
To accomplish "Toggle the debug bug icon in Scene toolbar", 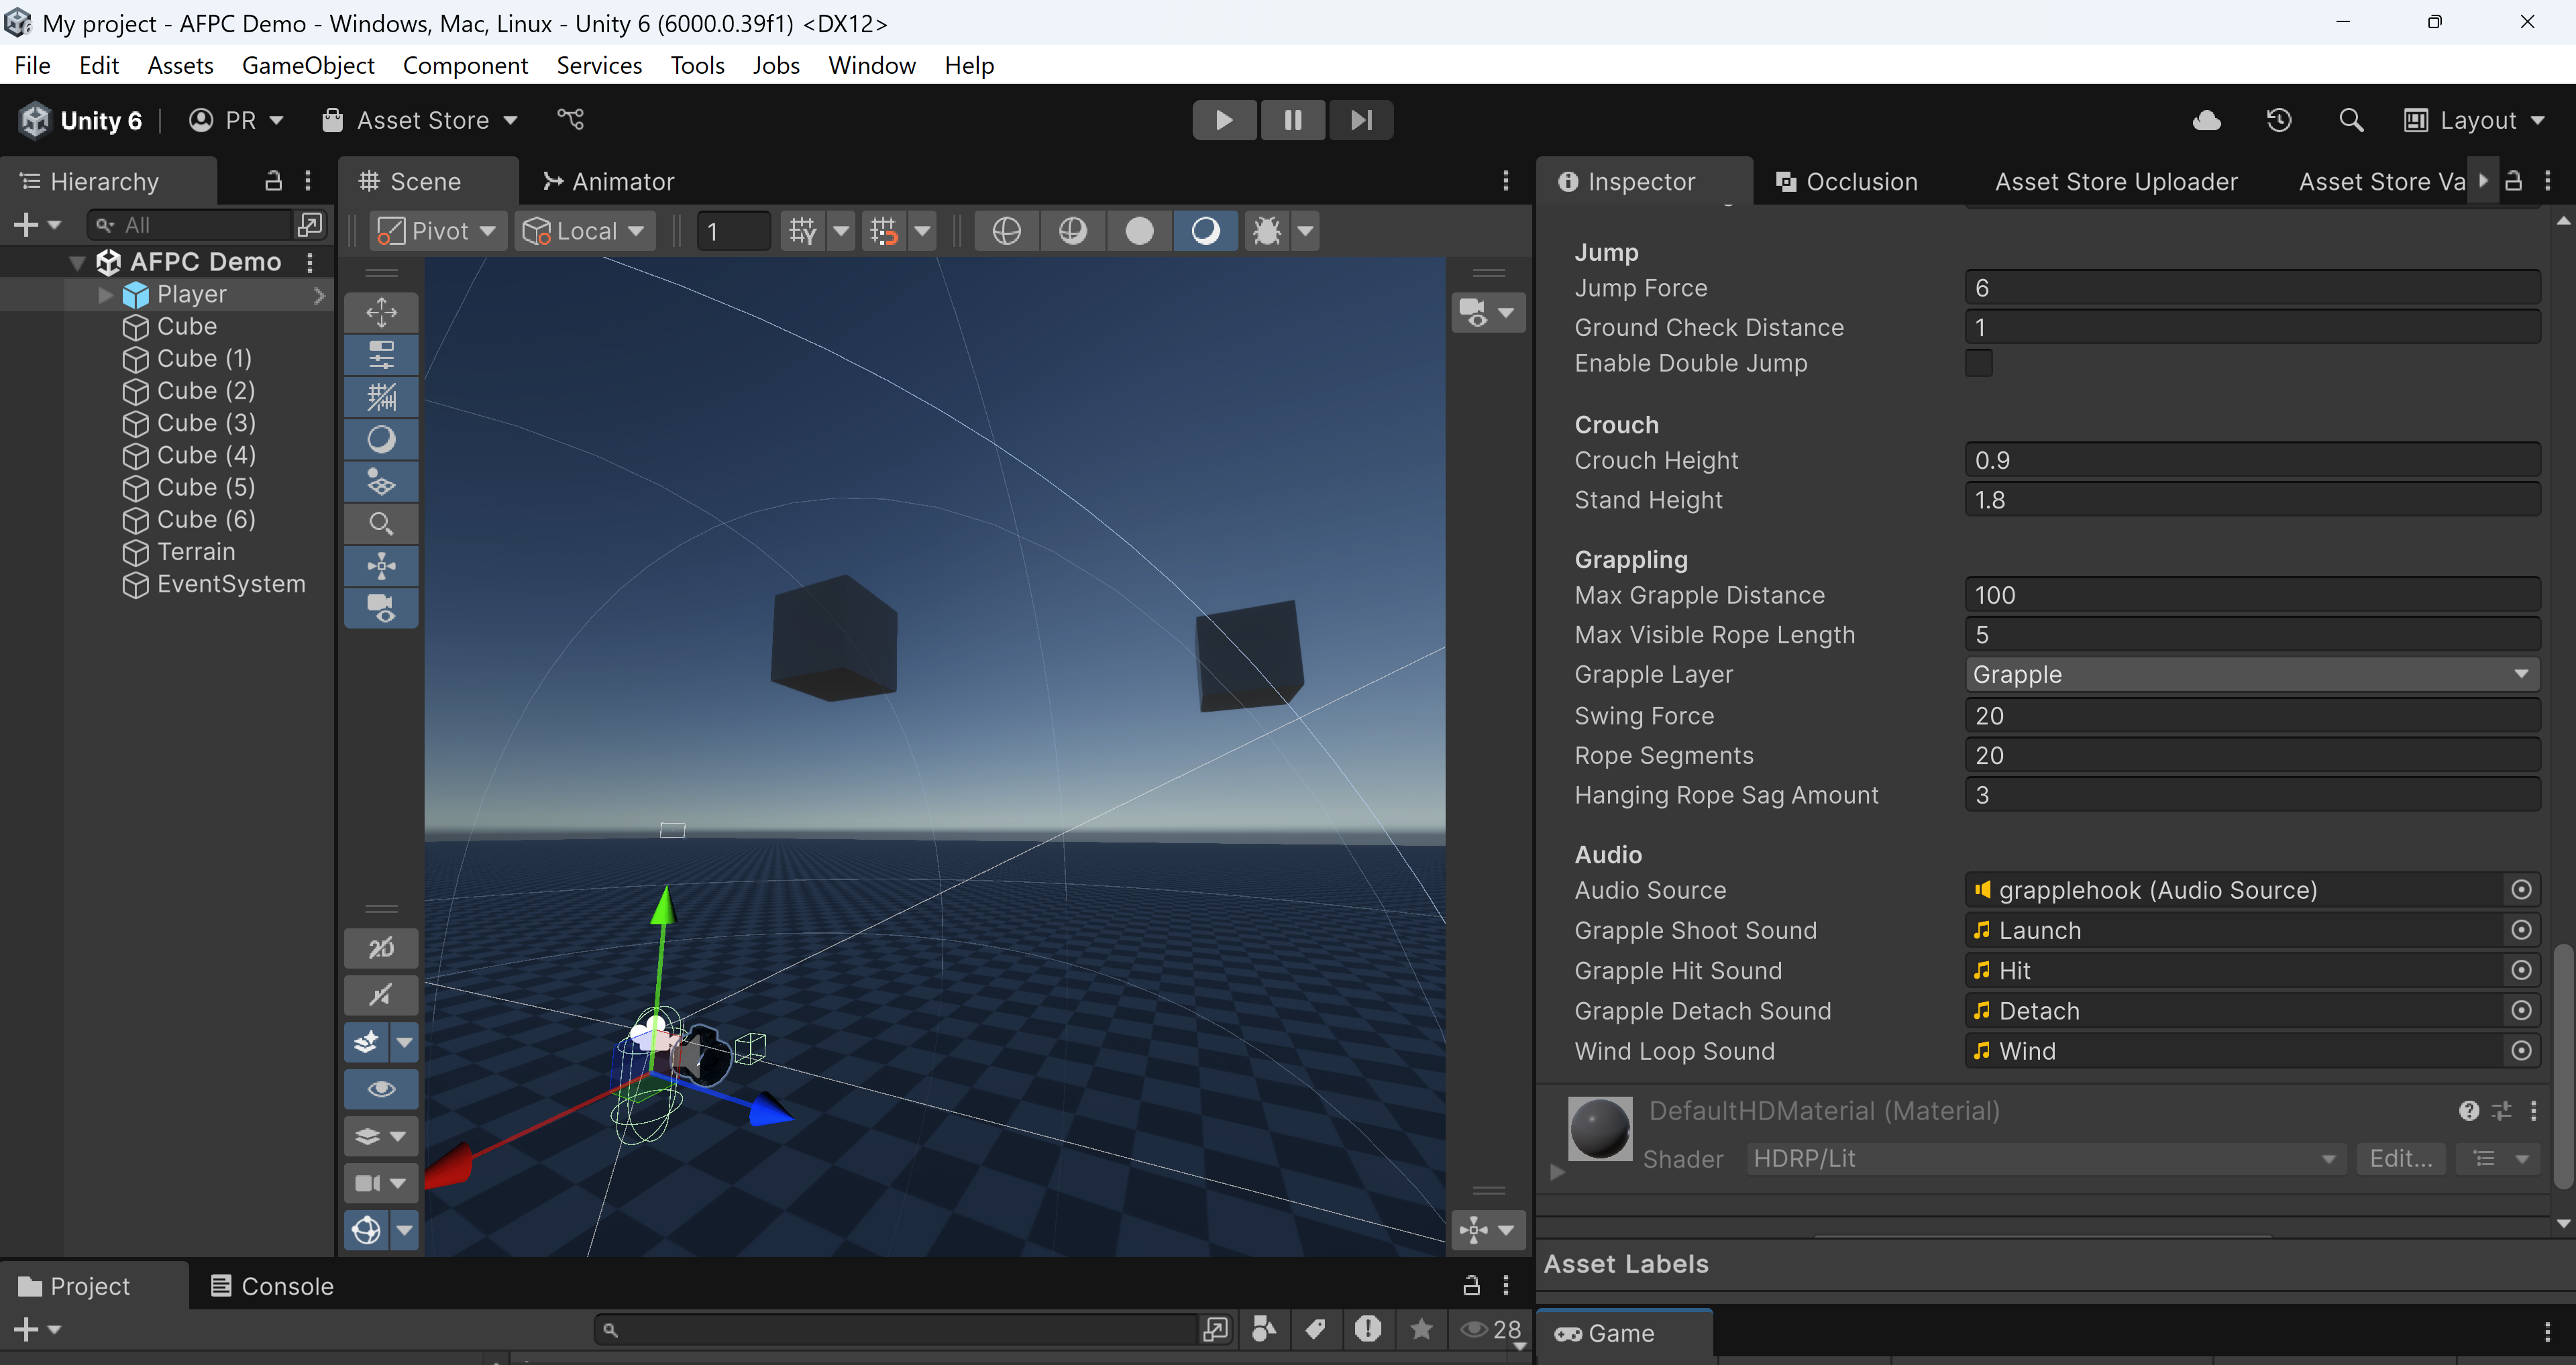I will 1266,231.
